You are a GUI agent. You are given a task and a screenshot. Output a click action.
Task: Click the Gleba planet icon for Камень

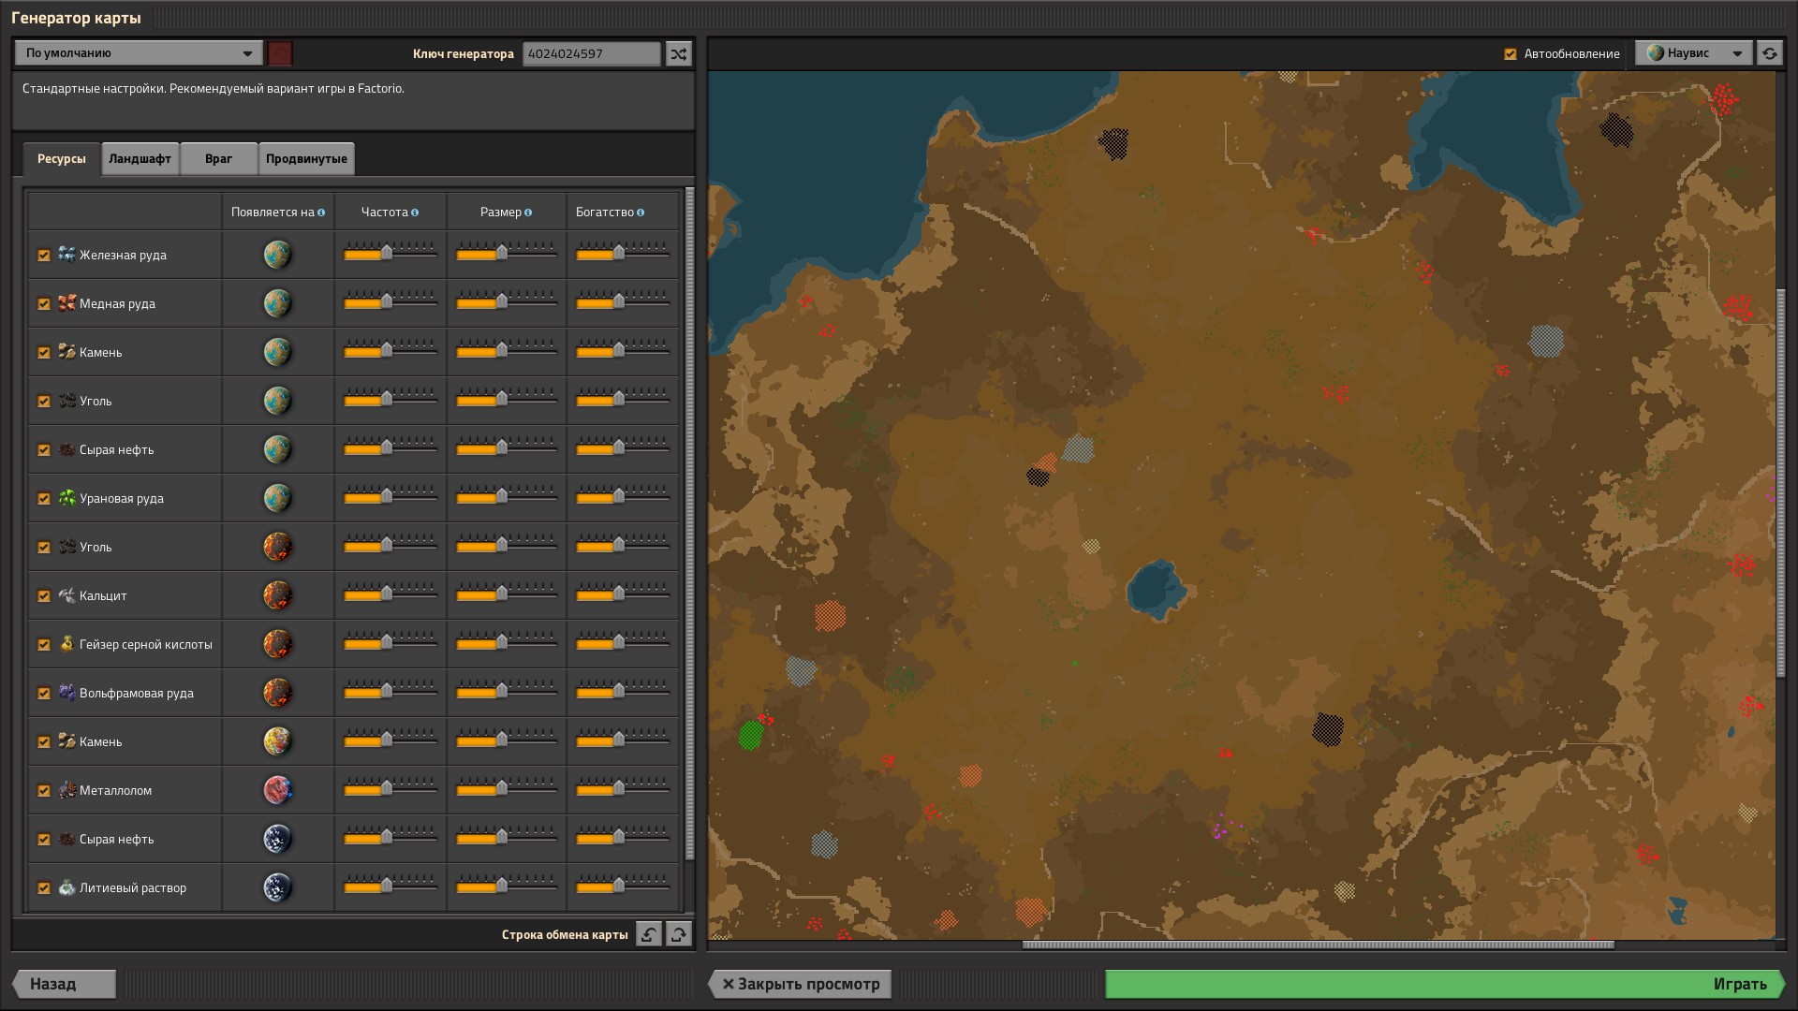click(277, 741)
